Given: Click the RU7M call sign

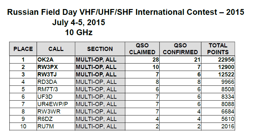Looking at the screenshot, I should point(46,126).
